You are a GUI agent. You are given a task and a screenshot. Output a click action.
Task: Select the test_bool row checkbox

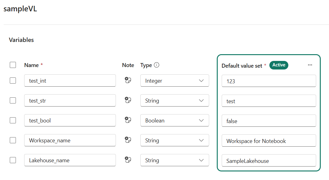(13, 120)
